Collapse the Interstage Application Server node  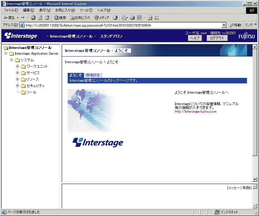pos(6,53)
